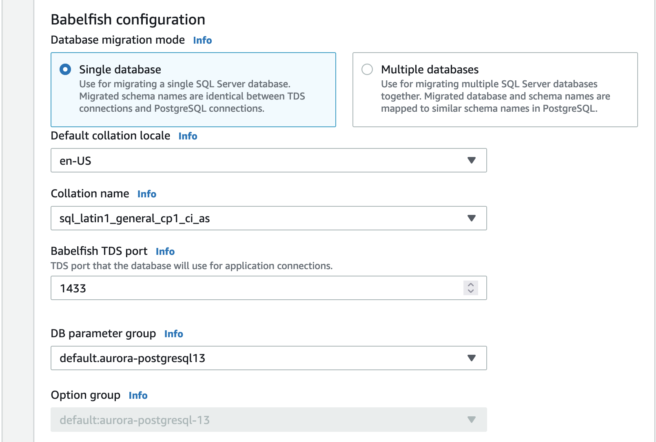Viewport: 656px width, 442px height.
Task: Open Info next to Option group
Action: pos(138,396)
